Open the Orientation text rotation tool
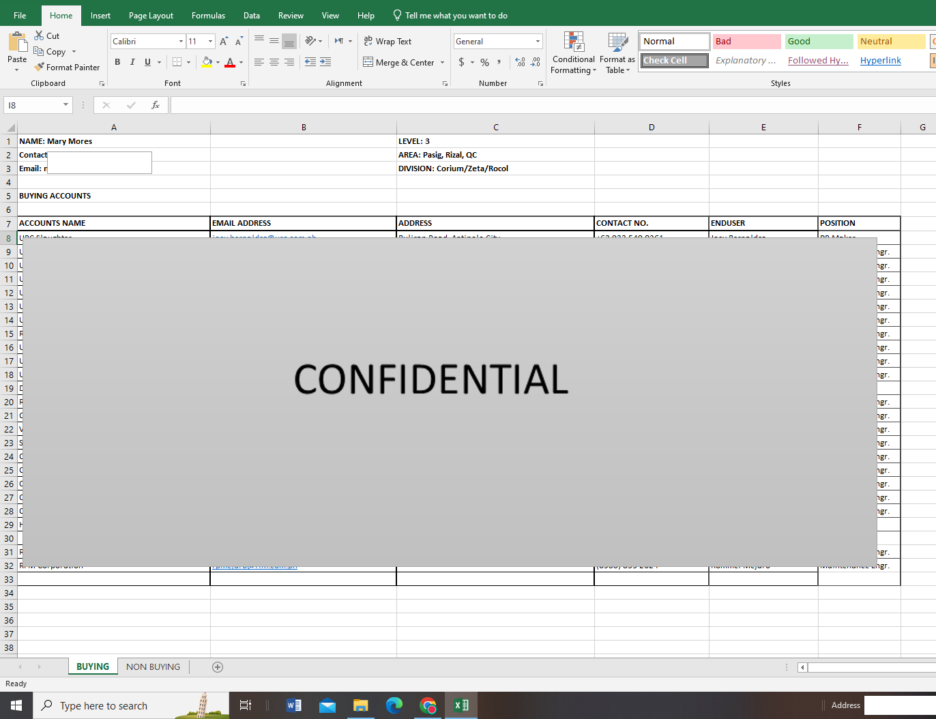This screenshot has height=719, width=936. [x=310, y=41]
